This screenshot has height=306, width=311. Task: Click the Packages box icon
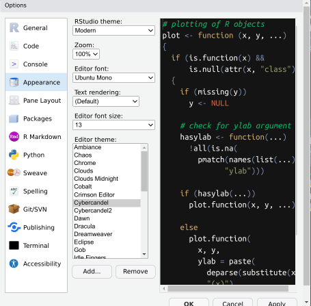tap(14, 118)
